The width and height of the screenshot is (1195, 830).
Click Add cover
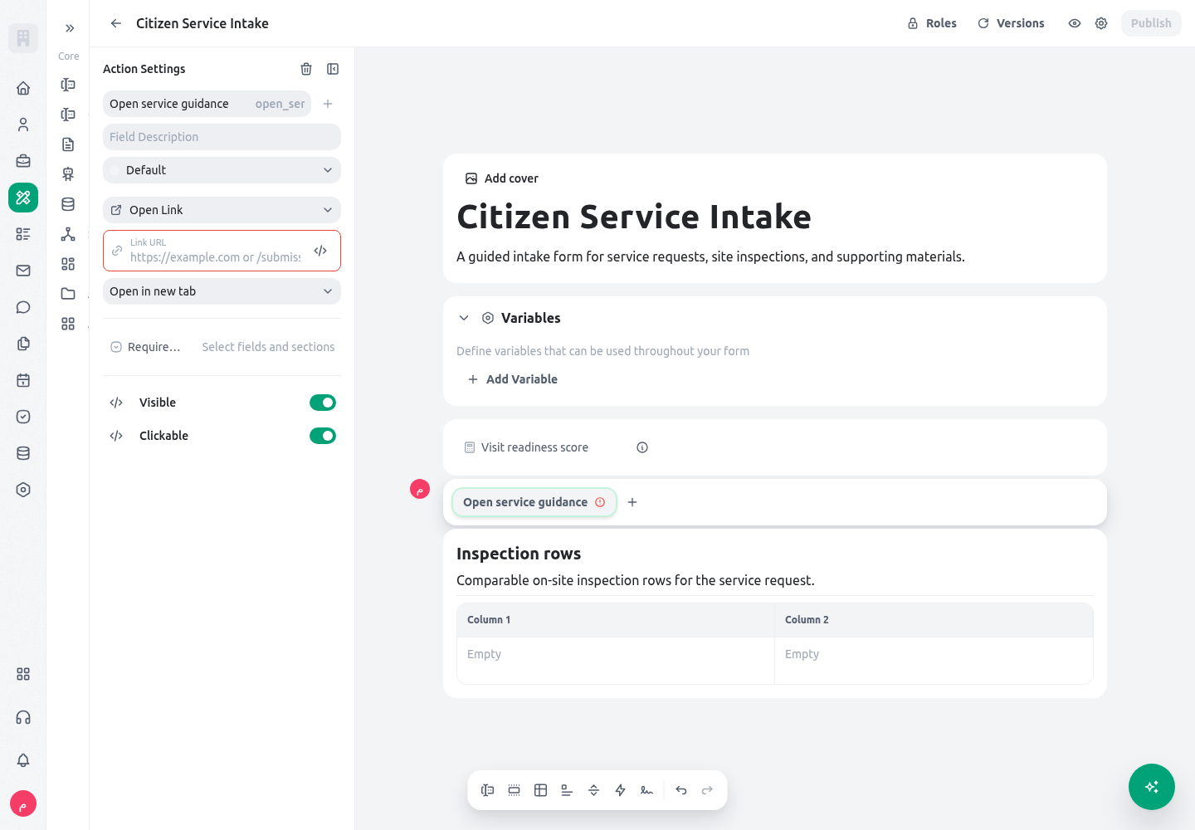pos(502,178)
